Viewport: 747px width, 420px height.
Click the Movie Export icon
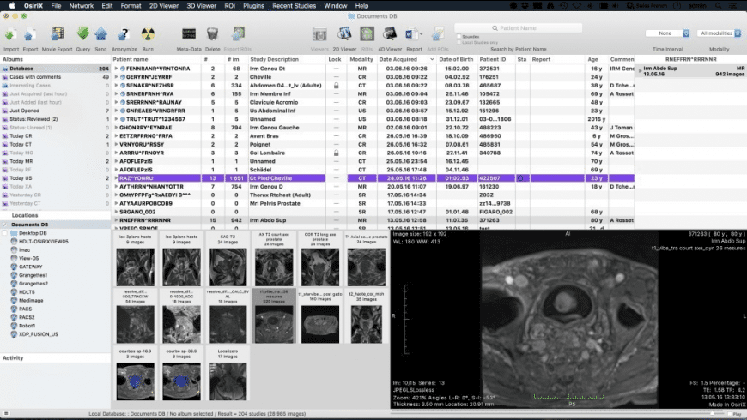click(x=58, y=35)
